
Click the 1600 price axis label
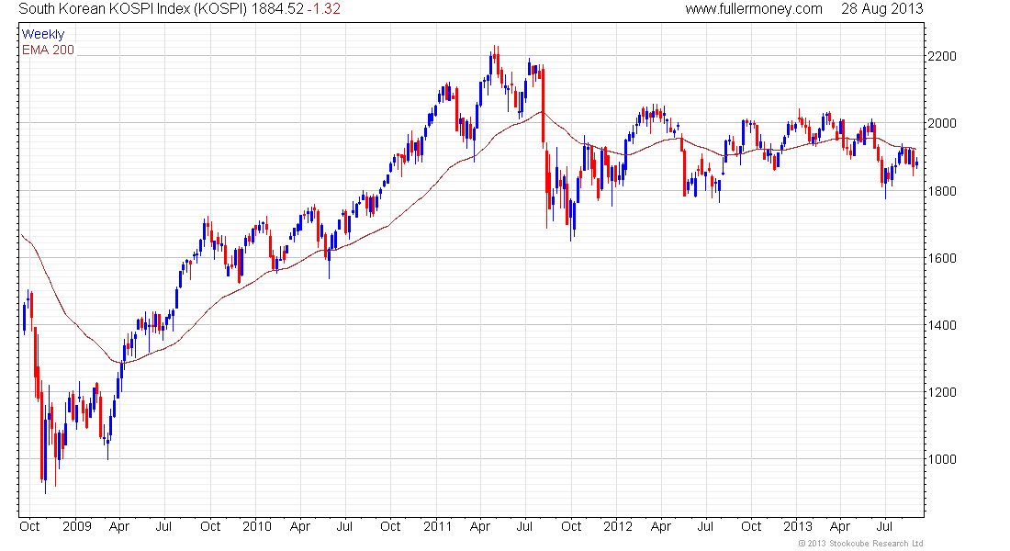[x=942, y=258]
